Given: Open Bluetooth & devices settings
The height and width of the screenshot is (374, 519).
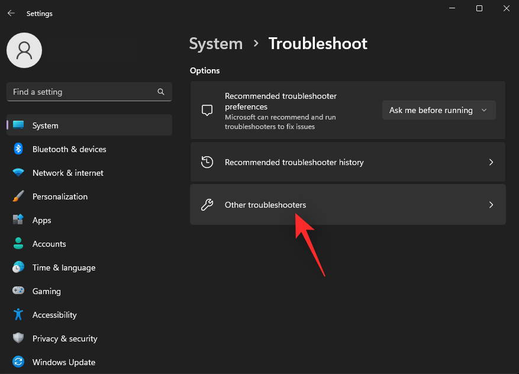Looking at the screenshot, I should pyautogui.click(x=69, y=149).
